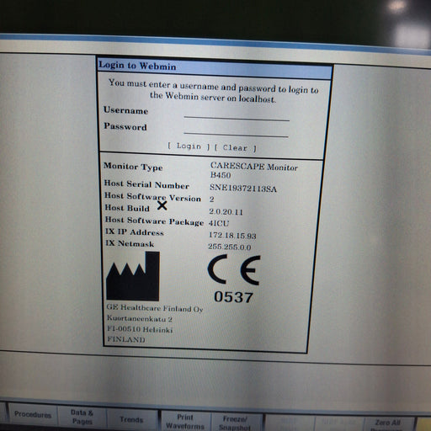Open the Trends menu
Image resolution: width=431 pixels, height=431 pixels.
click(x=131, y=419)
